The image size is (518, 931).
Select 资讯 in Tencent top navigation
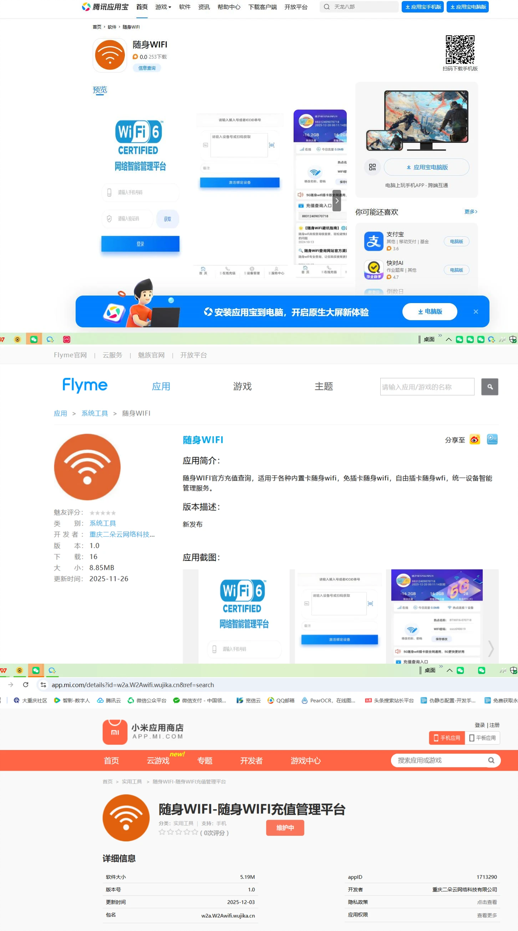[x=204, y=7]
